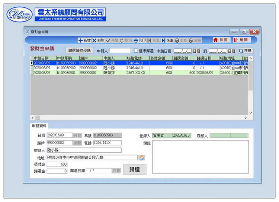The height and width of the screenshot is (202, 279).
Task: Click the house icon beside address field
Action: click(x=141, y=158)
